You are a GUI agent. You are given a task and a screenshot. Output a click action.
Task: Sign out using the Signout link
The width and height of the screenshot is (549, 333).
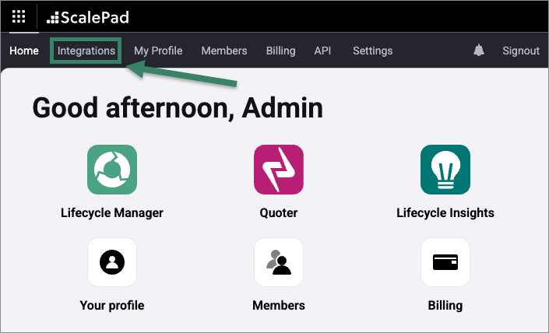521,51
